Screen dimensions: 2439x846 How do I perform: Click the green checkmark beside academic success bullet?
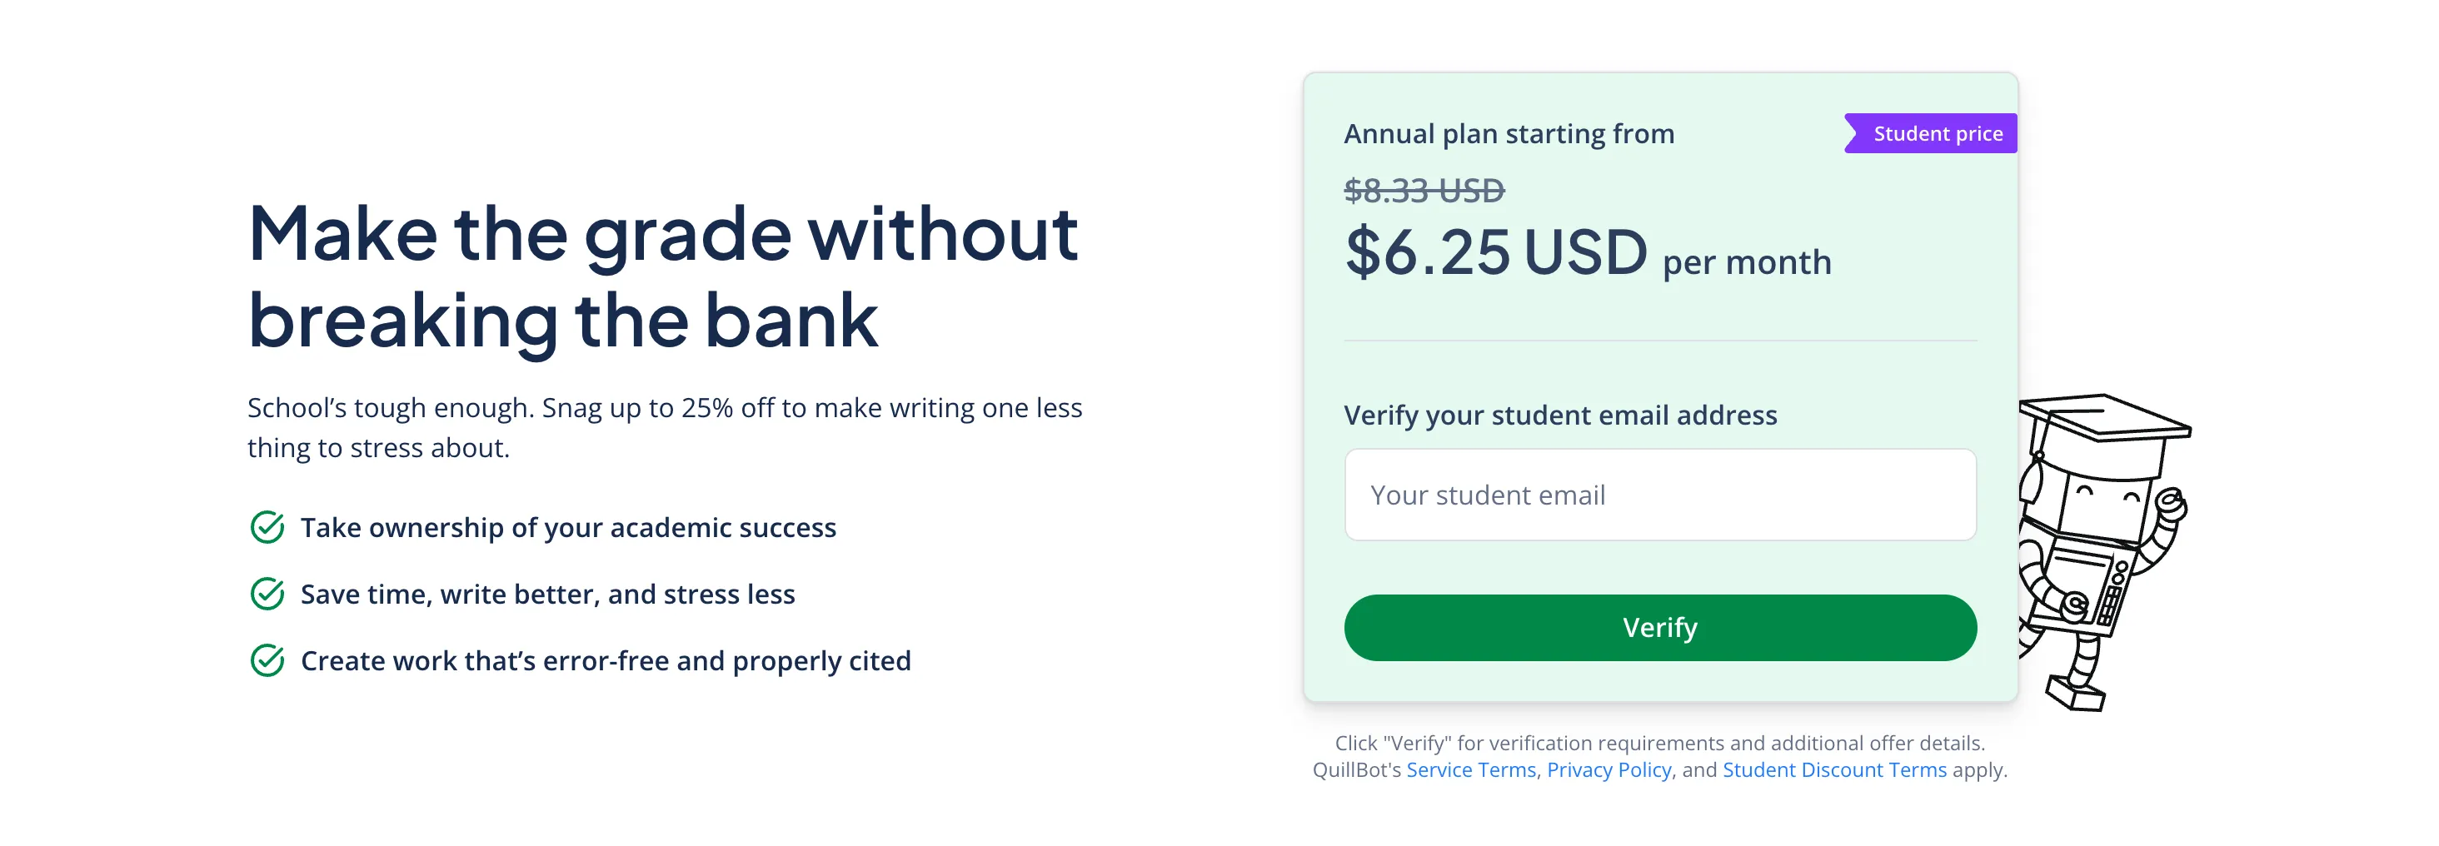[270, 527]
